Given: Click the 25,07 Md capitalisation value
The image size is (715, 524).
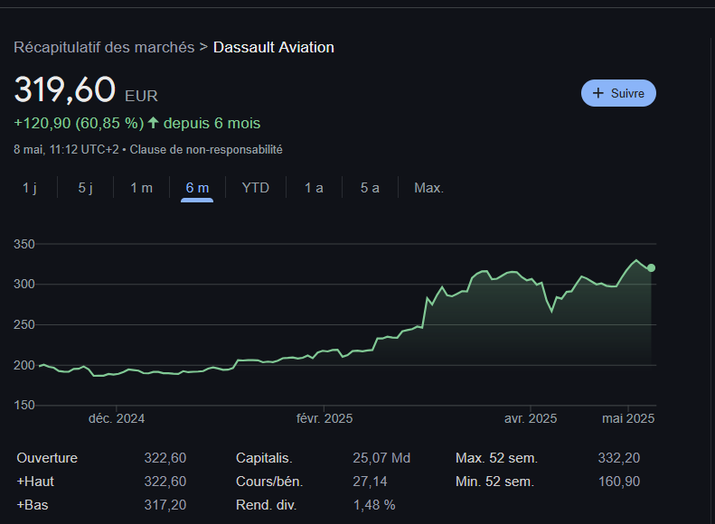Looking at the screenshot, I should coord(381,458).
